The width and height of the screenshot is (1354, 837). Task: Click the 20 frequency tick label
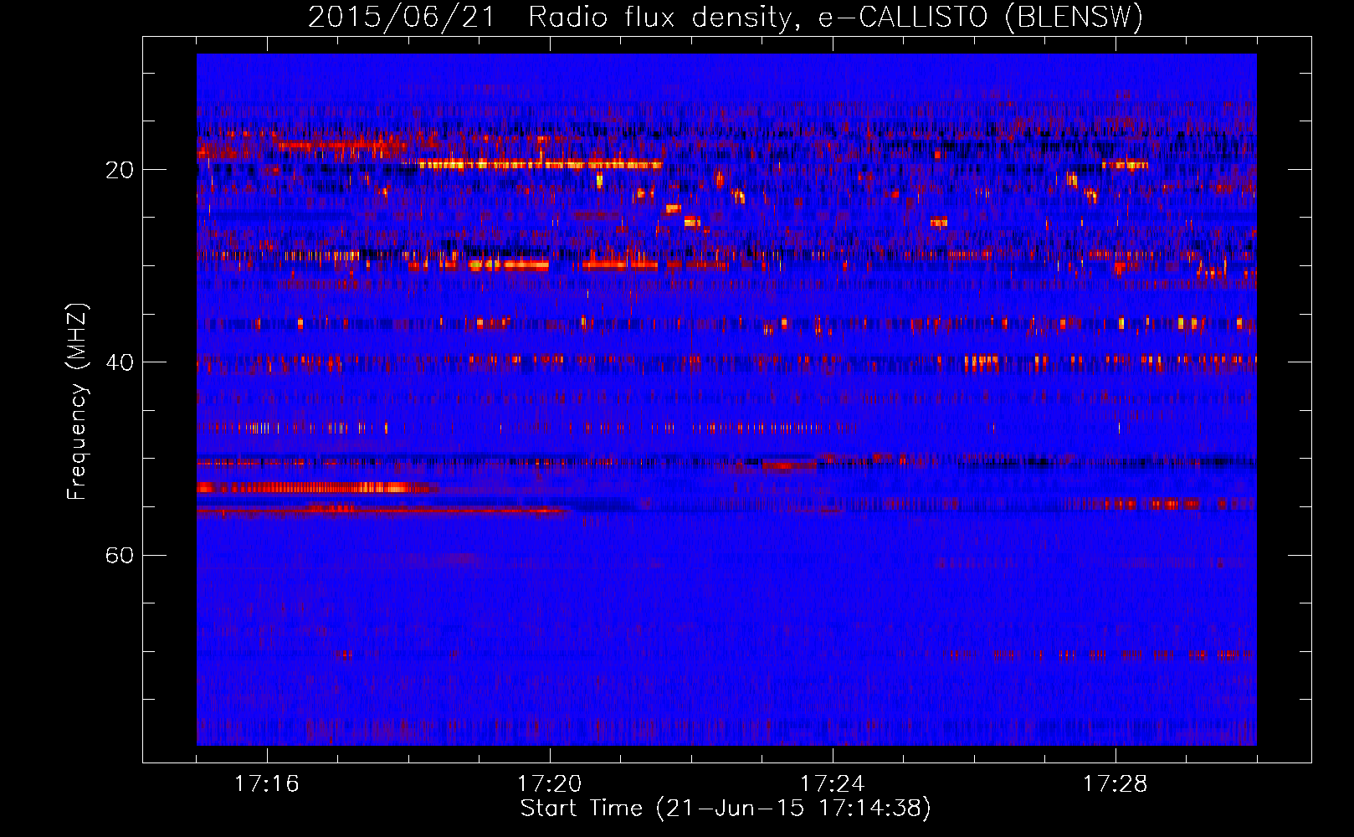[x=120, y=170]
